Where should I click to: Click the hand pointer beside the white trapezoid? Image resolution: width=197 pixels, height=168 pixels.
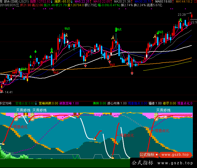(112, 157)
